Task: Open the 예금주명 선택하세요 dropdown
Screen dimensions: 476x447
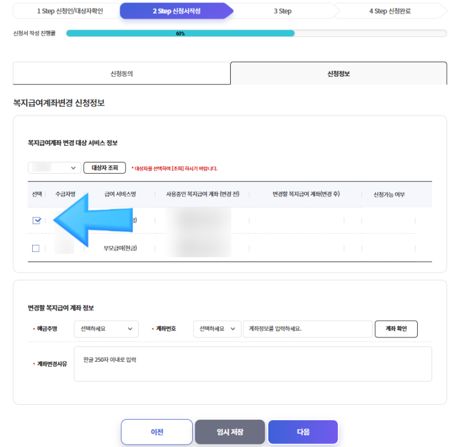Action: 107,329
